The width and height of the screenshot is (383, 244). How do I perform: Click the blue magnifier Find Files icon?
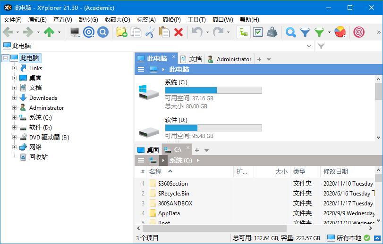tap(290, 32)
